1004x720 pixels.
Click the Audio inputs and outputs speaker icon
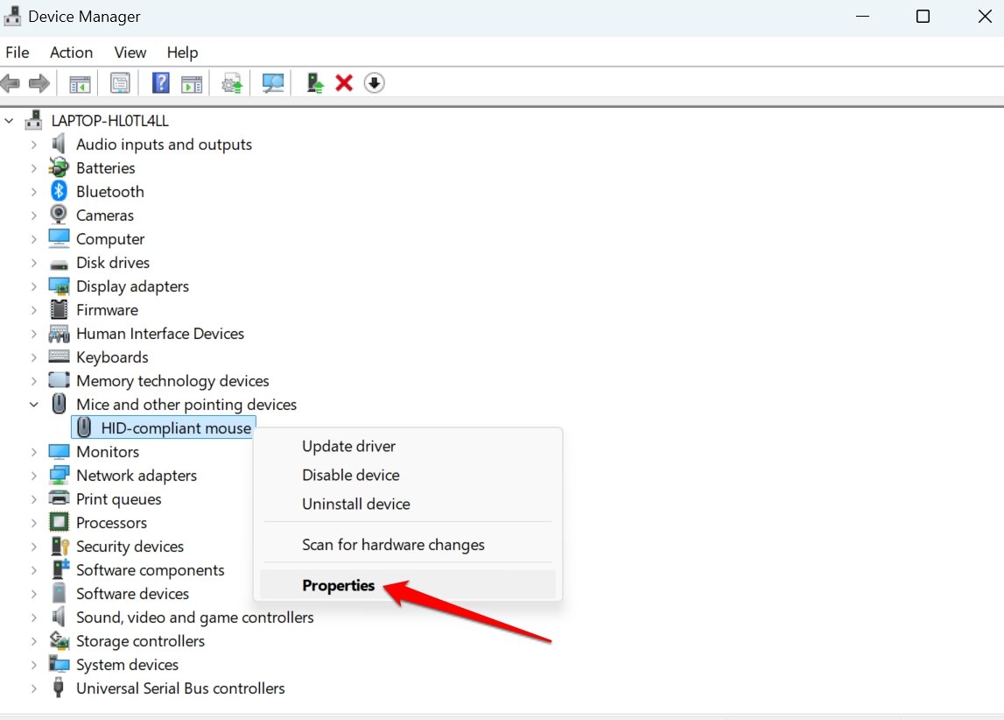pos(59,144)
